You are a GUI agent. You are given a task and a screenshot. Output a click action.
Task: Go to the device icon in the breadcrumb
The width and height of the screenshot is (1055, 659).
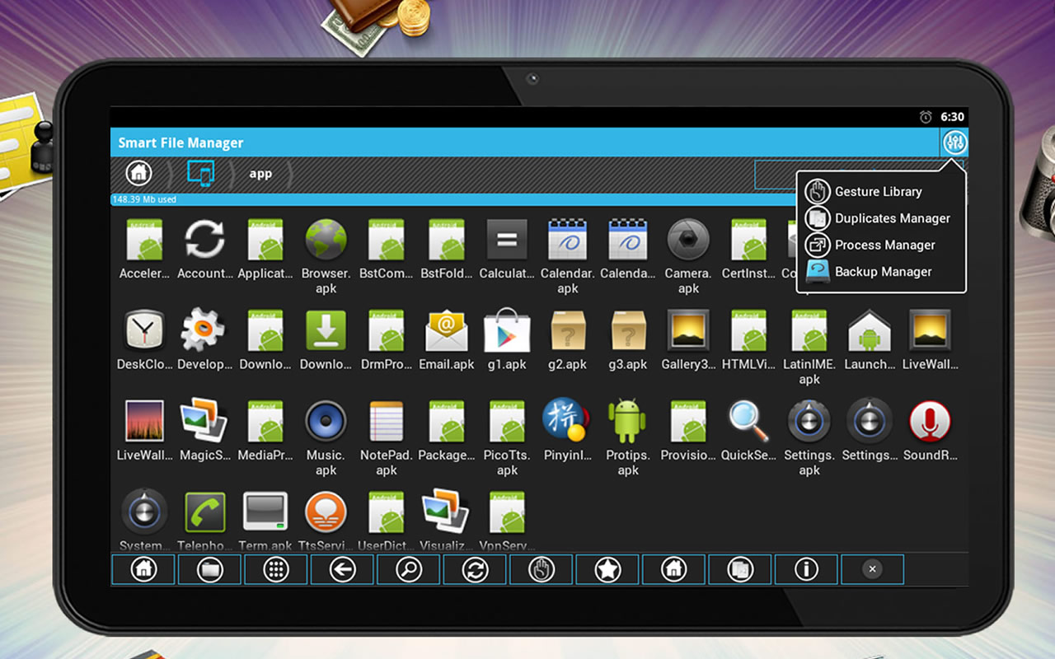click(200, 174)
